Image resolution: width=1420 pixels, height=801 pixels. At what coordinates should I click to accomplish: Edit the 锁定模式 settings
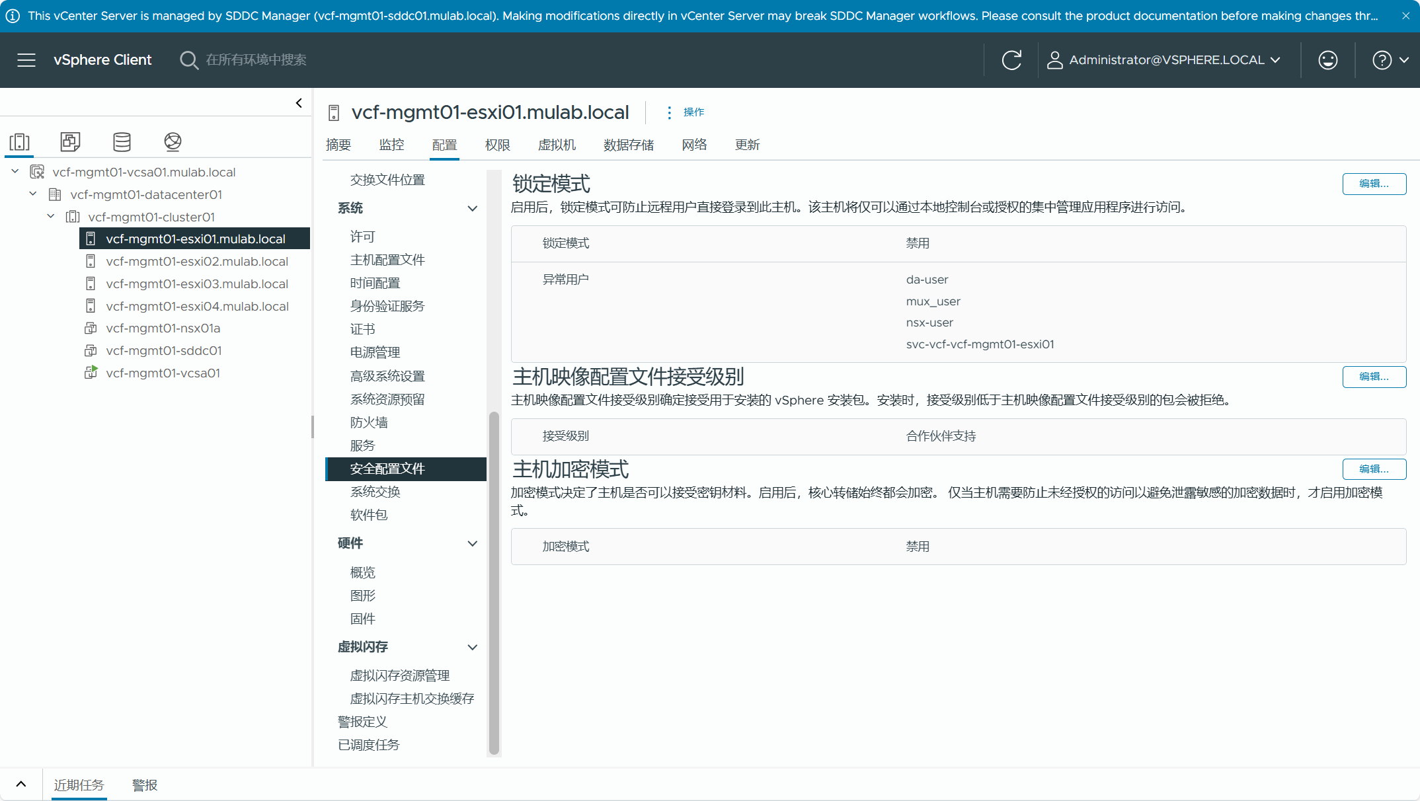(1374, 184)
